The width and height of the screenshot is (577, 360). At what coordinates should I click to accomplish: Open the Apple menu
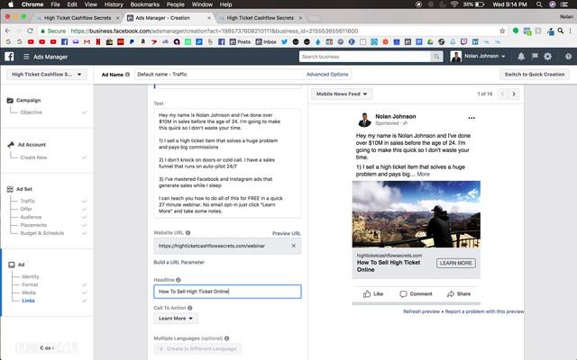coord(11,4)
